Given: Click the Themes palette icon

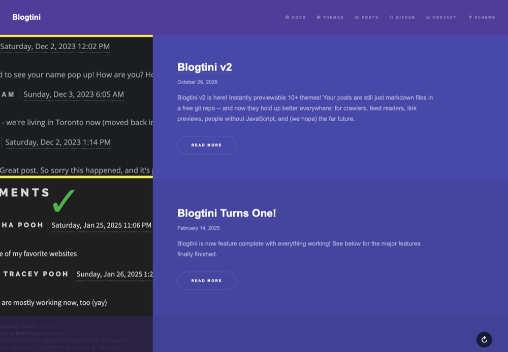Looking at the screenshot, I should click(x=319, y=17).
